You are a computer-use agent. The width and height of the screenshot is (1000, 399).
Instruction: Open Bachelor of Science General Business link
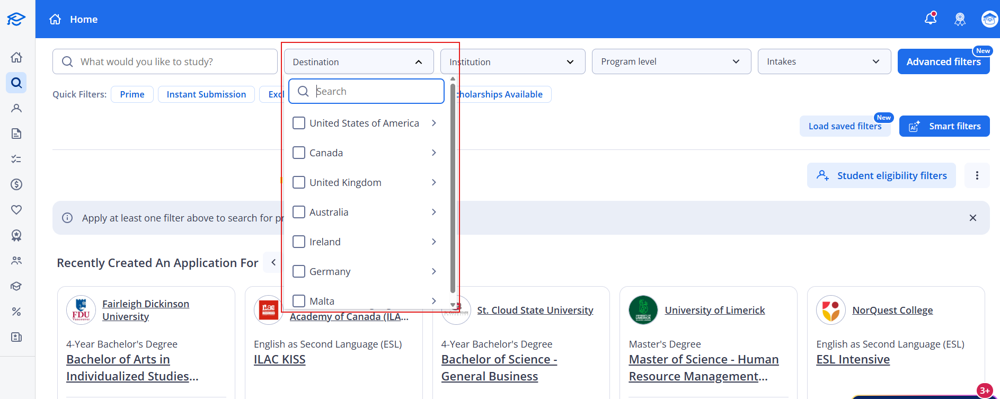tap(499, 368)
